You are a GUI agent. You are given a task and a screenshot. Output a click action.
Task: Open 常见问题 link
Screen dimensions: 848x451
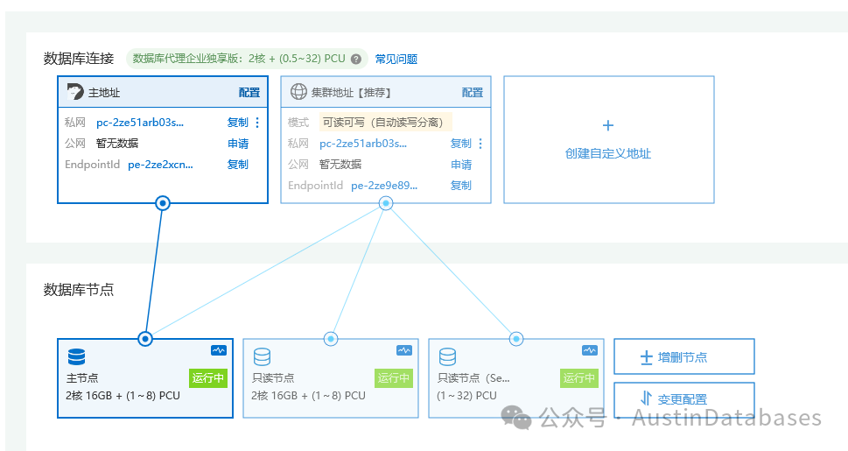(396, 59)
